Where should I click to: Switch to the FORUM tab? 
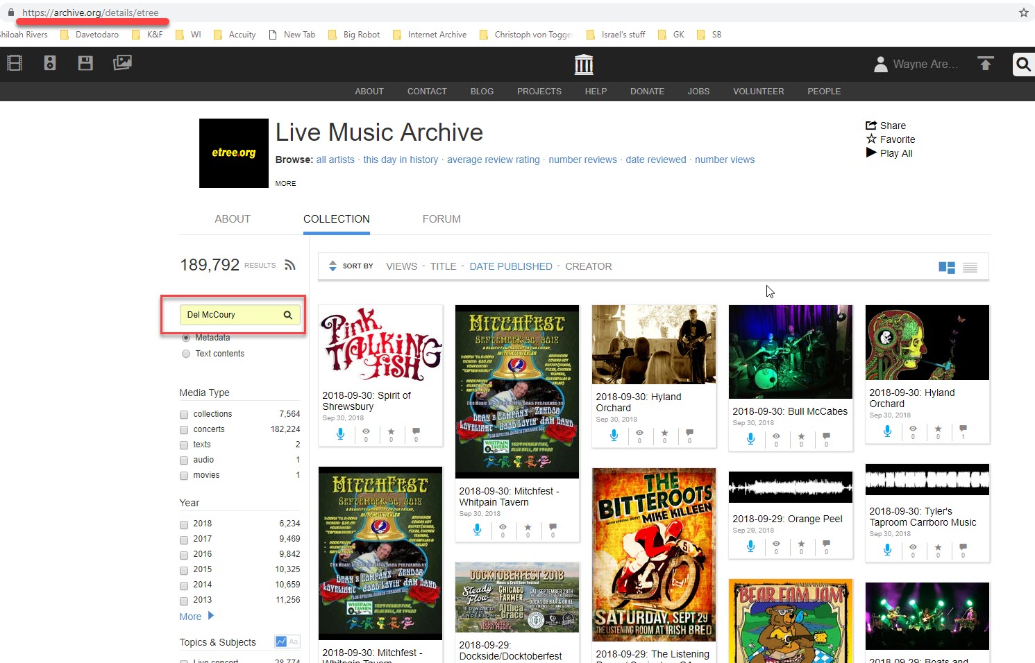click(x=441, y=219)
